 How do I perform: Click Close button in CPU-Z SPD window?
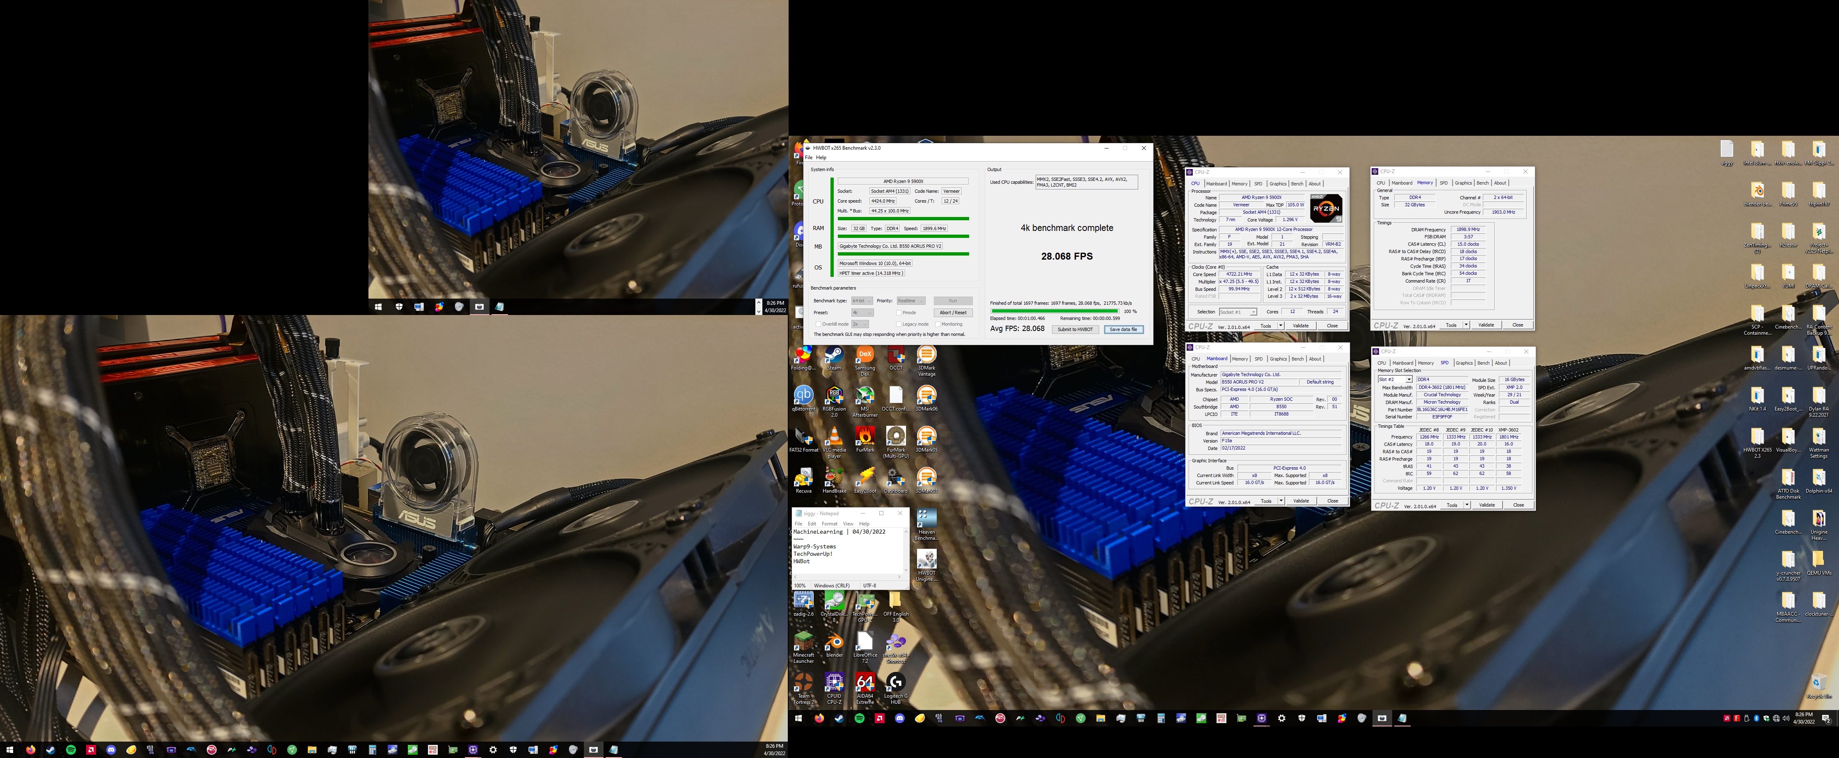click(x=1519, y=505)
